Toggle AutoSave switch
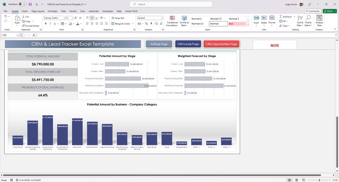This screenshot has width=339, height=182. click(22, 4)
